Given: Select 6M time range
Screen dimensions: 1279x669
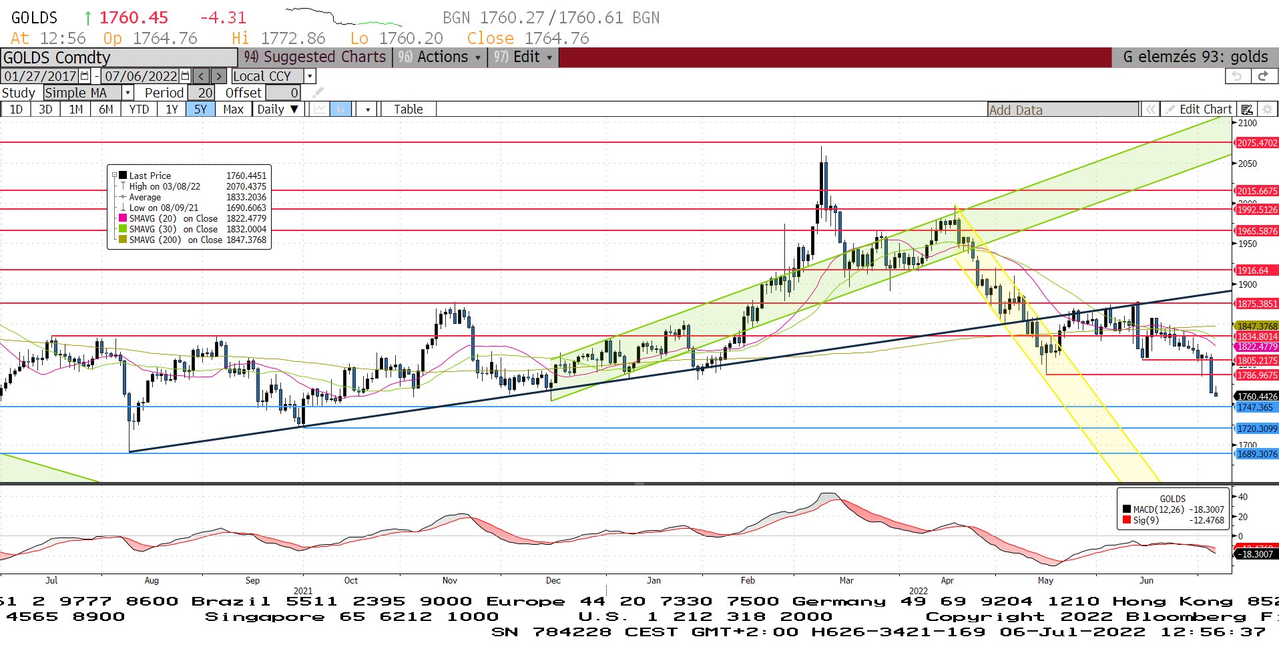Looking at the screenshot, I should (x=106, y=109).
